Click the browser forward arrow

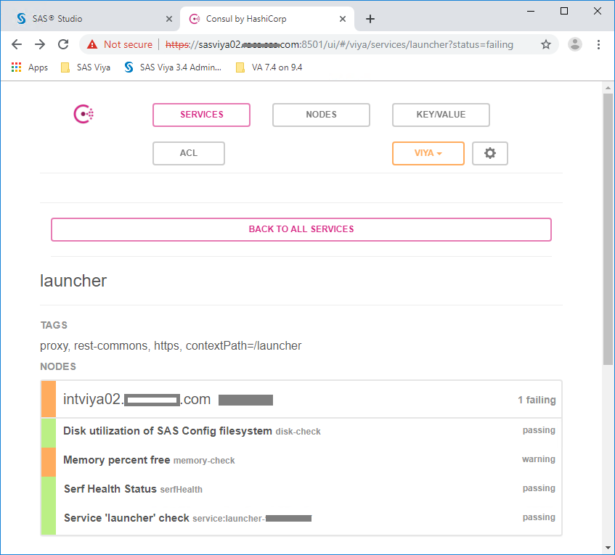click(40, 44)
